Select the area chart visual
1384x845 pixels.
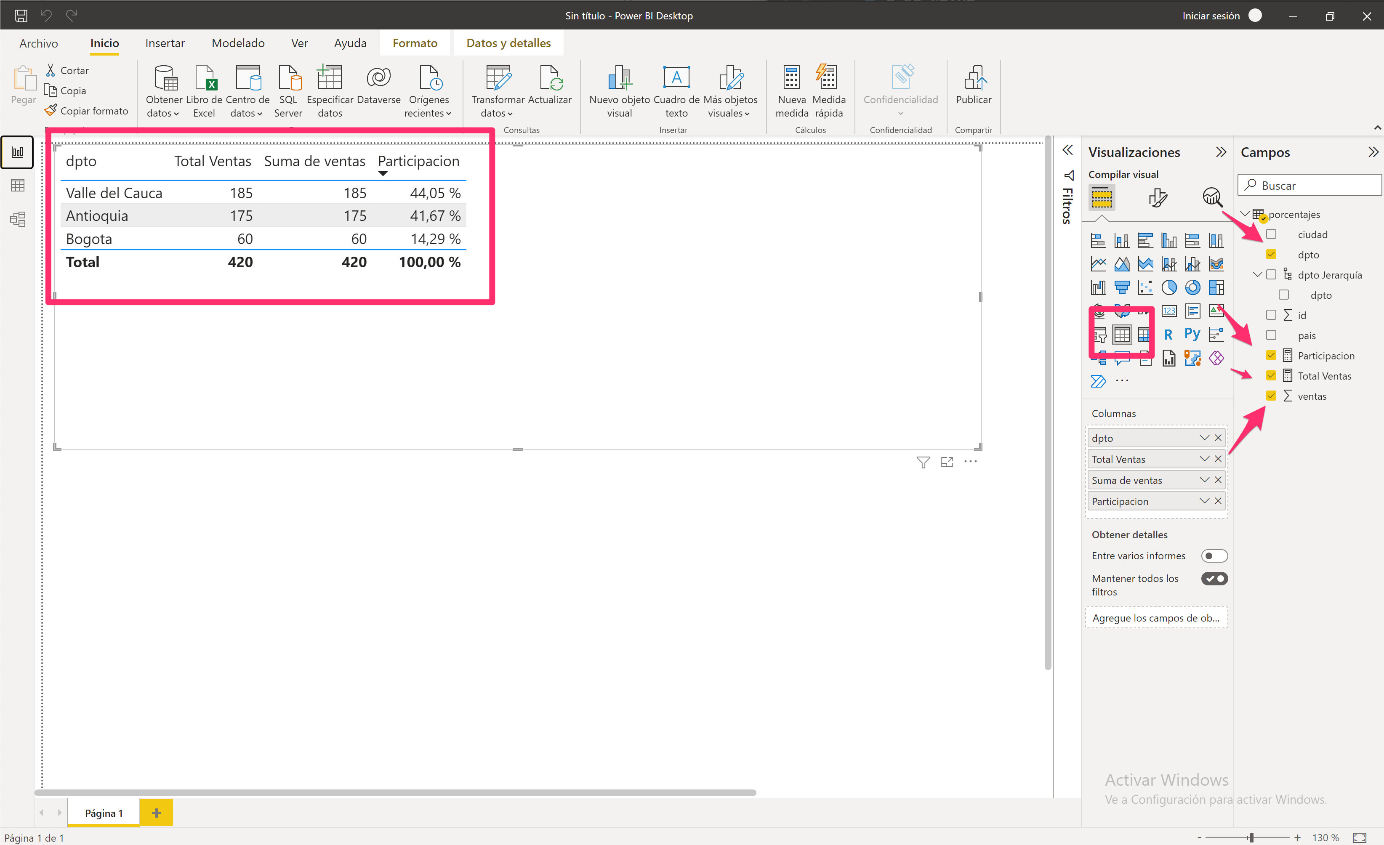[1122, 264]
